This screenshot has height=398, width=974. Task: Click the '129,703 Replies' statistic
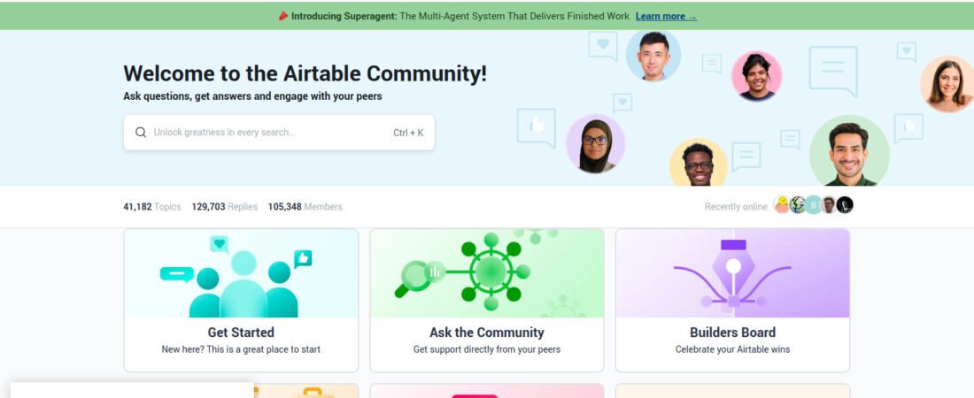coord(224,207)
